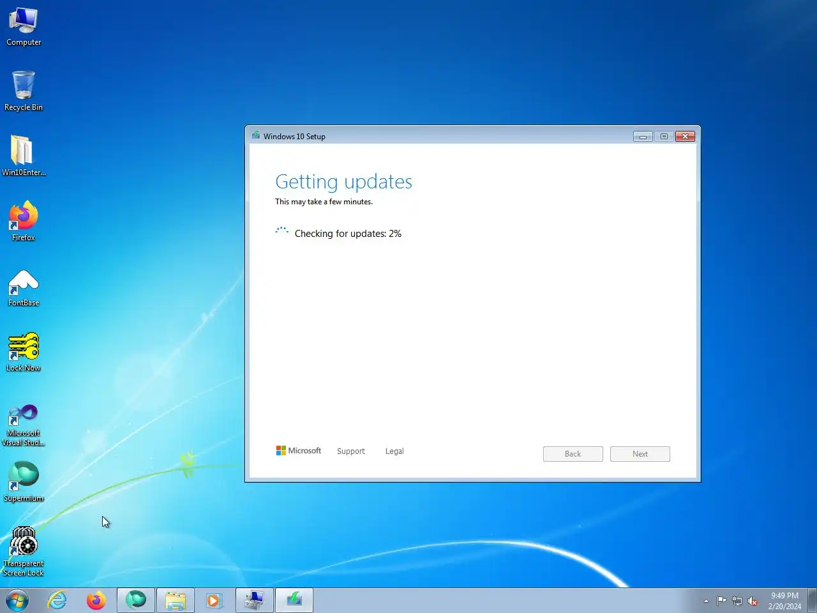Select the Recycle Bin icon
817x613 pixels.
tap(24, 91)
